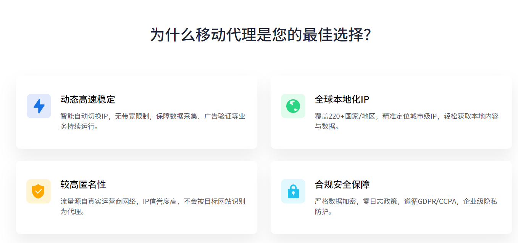Click the description starting with 流量源自真实运营商网络
Viewport: 518px width, 243px height.
[153, 206]
